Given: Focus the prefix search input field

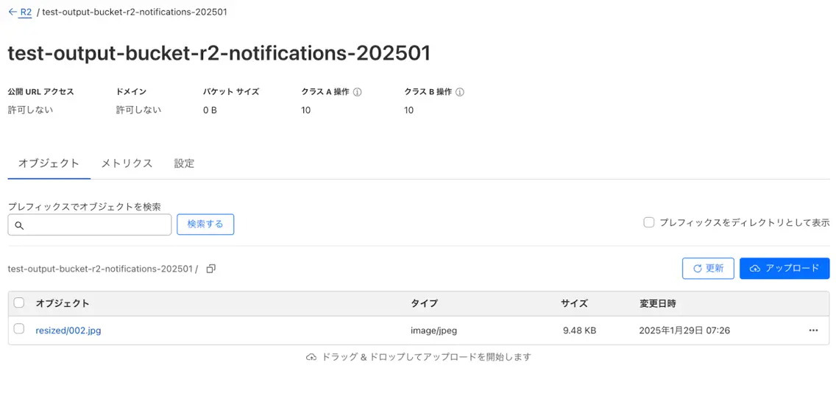Looking at the screenshot, I should click(90, 225).
